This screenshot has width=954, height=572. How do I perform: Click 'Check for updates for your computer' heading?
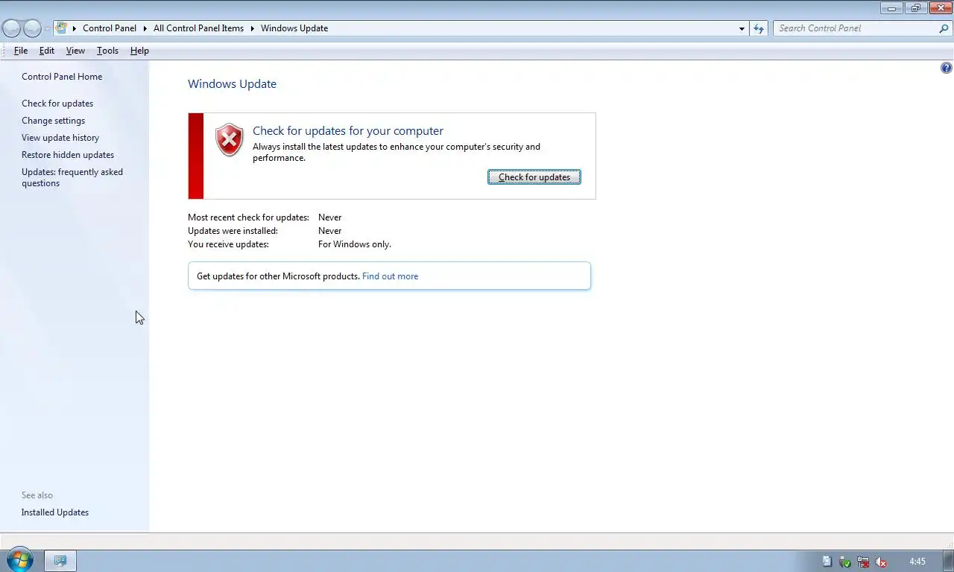pos(348,131)
